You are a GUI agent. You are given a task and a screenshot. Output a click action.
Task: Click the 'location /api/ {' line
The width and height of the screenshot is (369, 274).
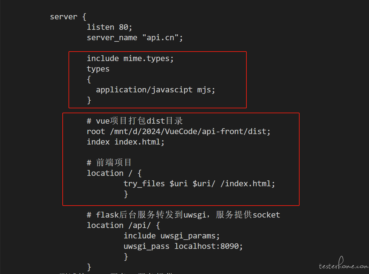click(x=123, y=226)
